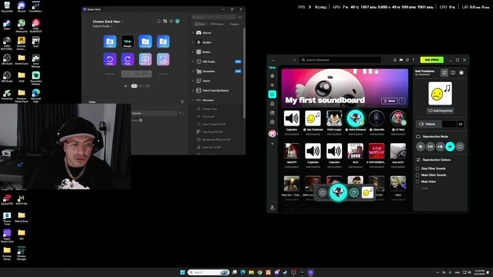Screen dimensions: 493x277
Task: Select loop reproduction mode button
Action: 460,147
